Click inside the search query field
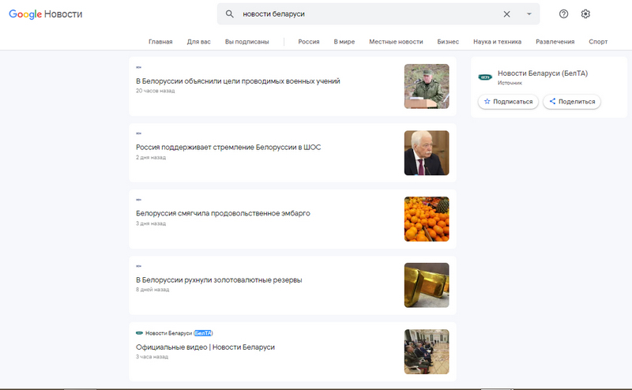Screen dimensions: 632x390 363,14
